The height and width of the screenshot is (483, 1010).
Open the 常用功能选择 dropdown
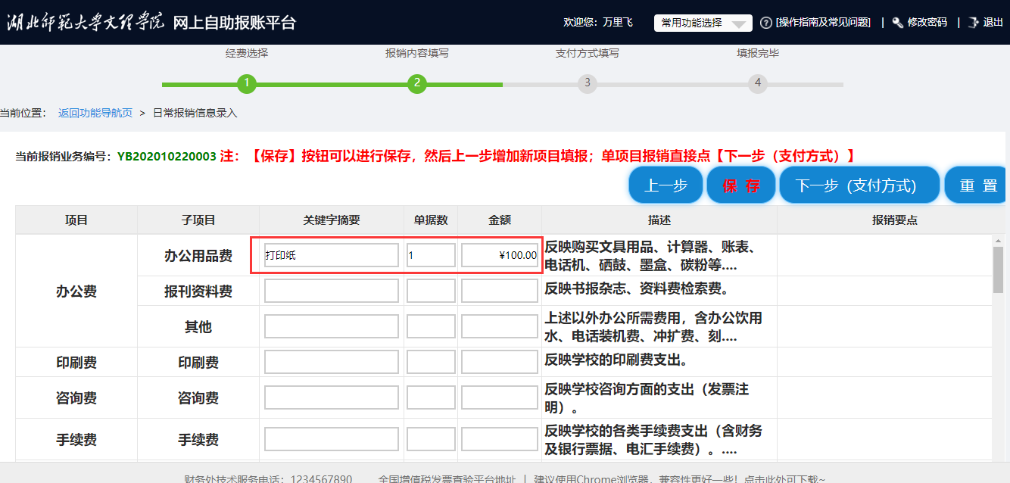[703, 23]
